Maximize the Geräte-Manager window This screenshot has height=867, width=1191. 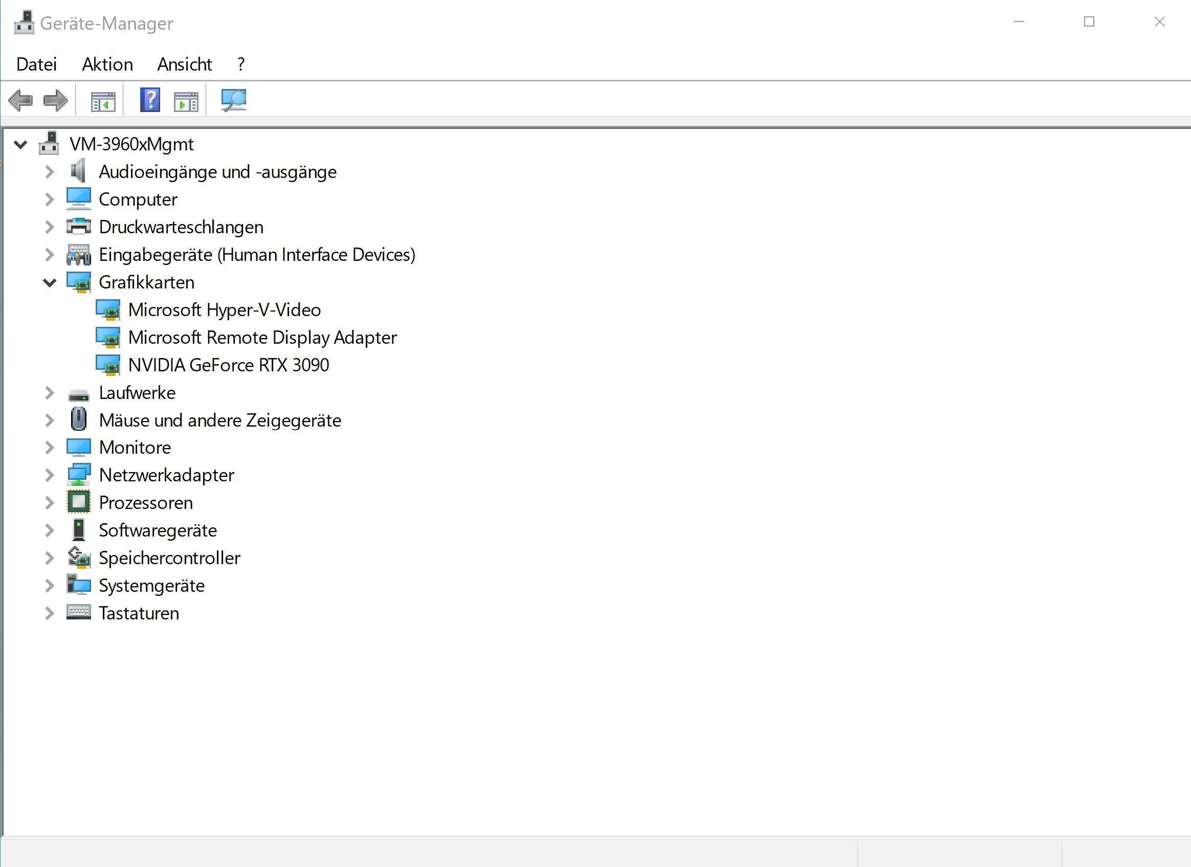coord(1089,21)
